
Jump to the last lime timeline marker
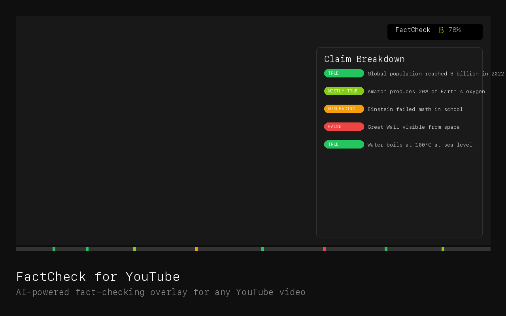click(x=443, y=249)
